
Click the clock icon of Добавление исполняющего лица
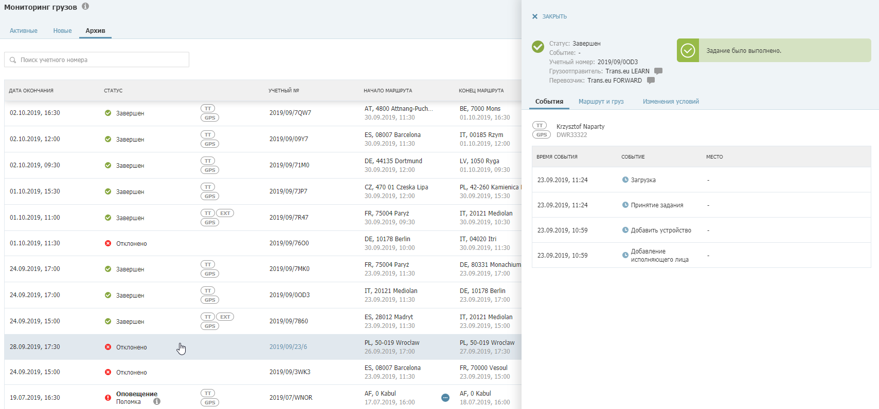tap(625, 255)
